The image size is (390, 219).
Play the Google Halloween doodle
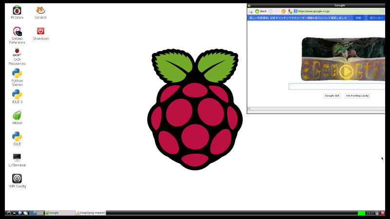[x=346, y=72]
